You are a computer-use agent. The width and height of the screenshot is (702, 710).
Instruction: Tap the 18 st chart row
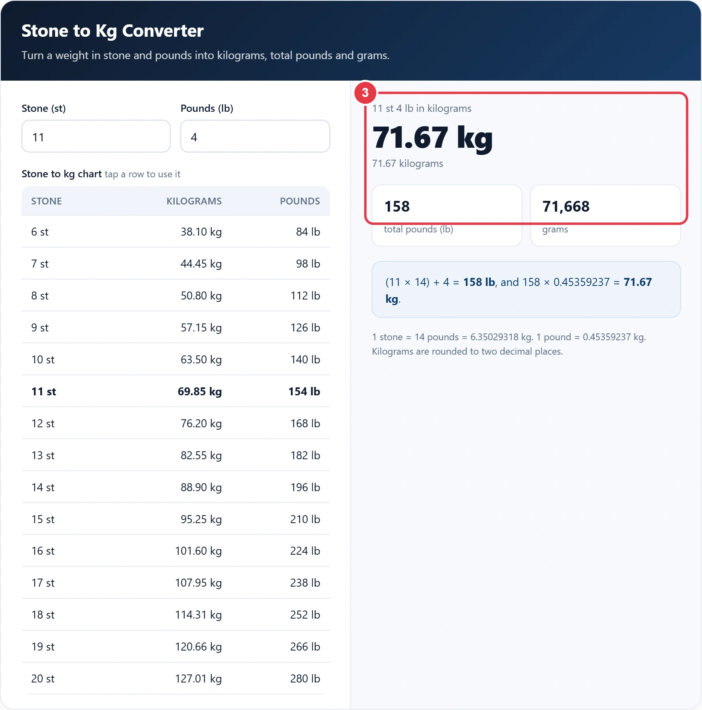176,615
